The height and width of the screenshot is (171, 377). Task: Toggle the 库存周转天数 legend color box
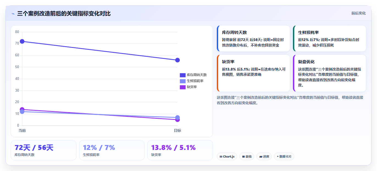[x=183, y=75]
